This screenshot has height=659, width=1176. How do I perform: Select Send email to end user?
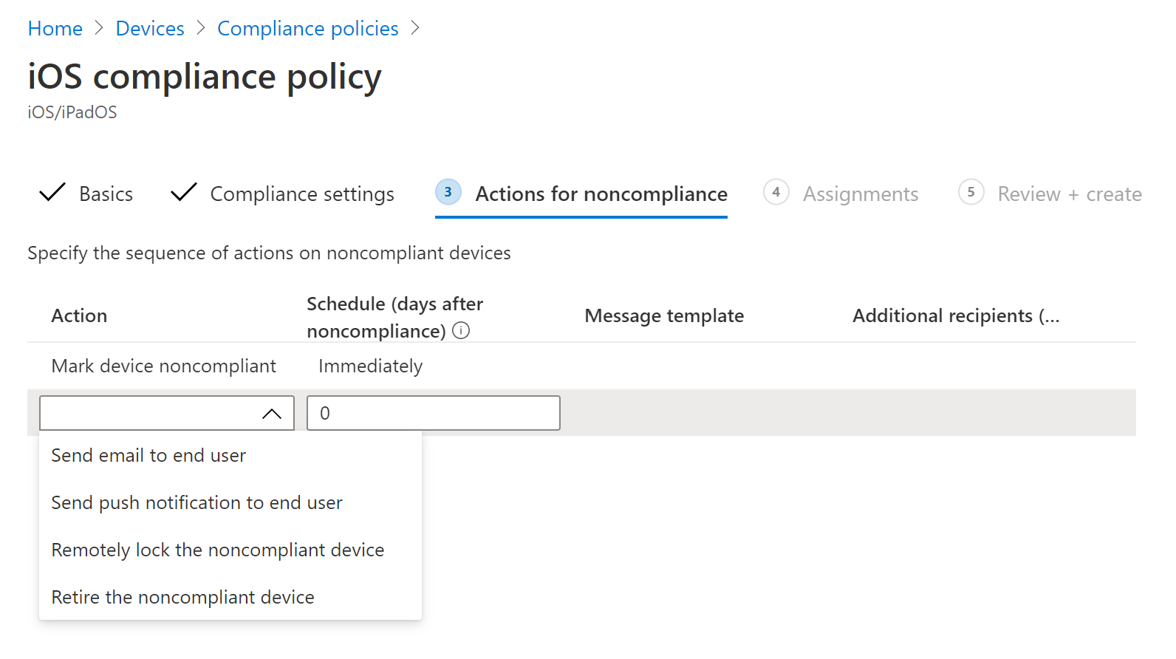tap(148, 456)
